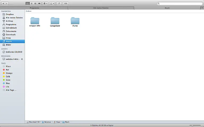Go back with the back arrow button
The image size is (204, 127).
(3, 3)
